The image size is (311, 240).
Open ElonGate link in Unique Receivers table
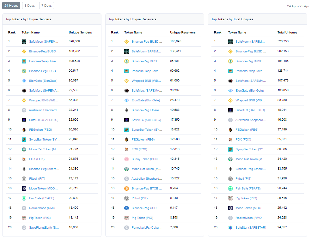click(146, 100)
